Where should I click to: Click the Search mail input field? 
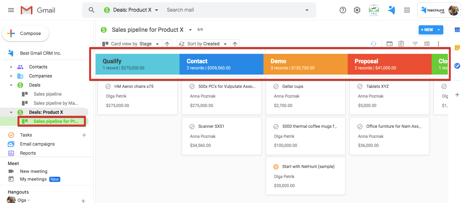point(233,10)
